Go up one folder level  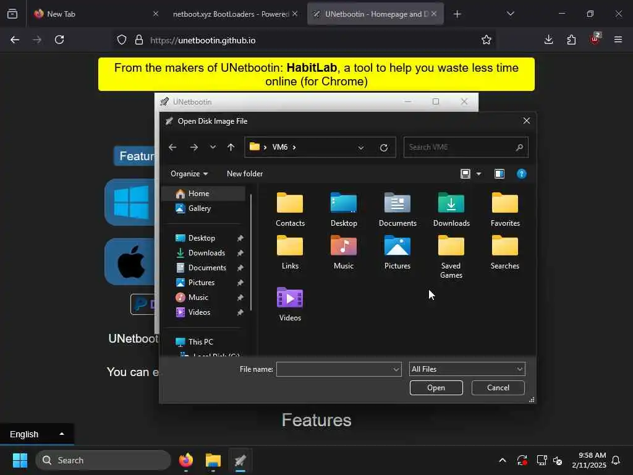tap(231, 147)
